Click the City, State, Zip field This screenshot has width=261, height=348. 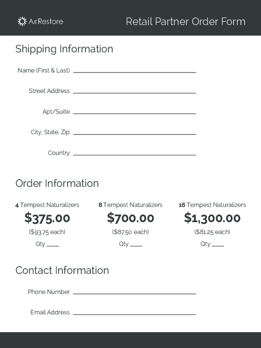click(134, 132)
